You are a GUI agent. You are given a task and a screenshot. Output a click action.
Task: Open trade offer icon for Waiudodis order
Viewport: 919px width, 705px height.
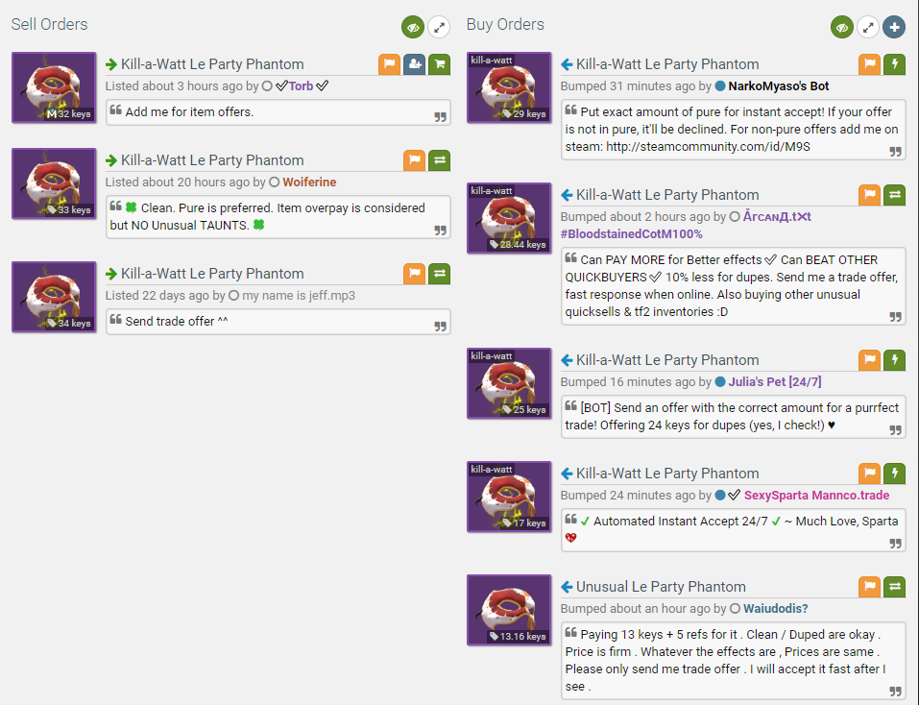click(x=895, y=587)
